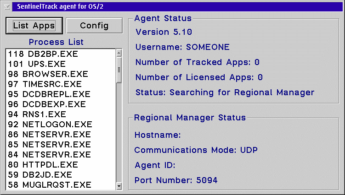Click Number of Tracked Apps: 0
The image size is (345, 195).
(x=198, y=62)
